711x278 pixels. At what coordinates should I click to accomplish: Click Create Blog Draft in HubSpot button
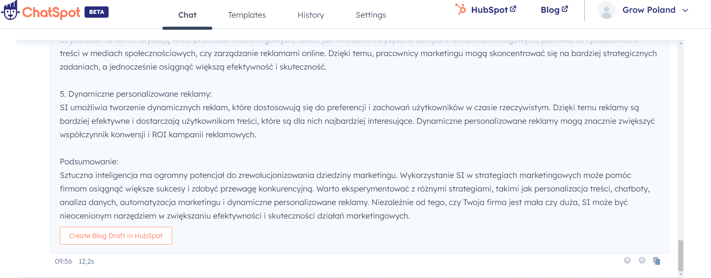pos(116,235)
